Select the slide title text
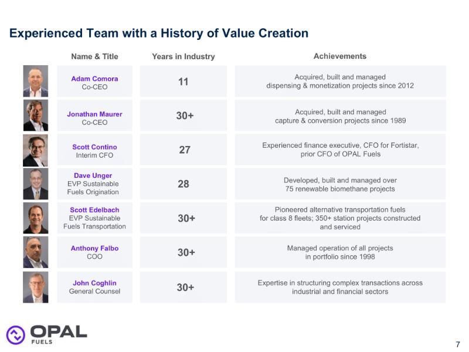This screenshot has width=469, height=352. [x=159, y=33]
